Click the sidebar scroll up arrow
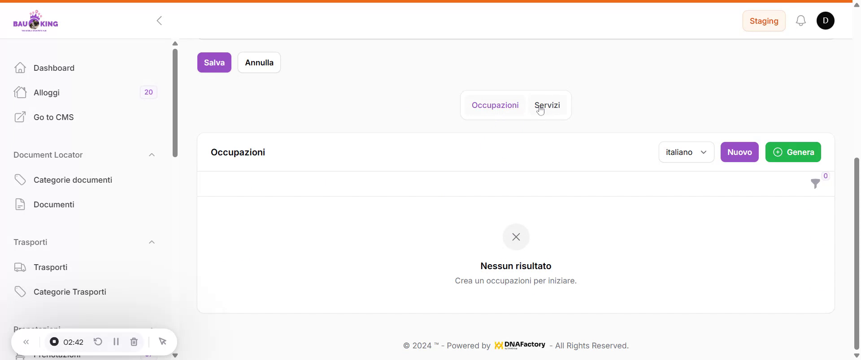The height and width of the screenshot is (360, 861). pos(175,43)
